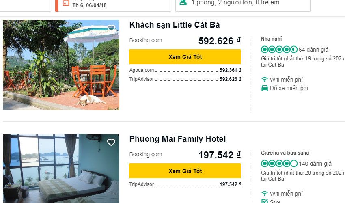Click the calendar icon on the date field
Image resolution: width=345 pixels, height=203 pixels.
(66, 3)
